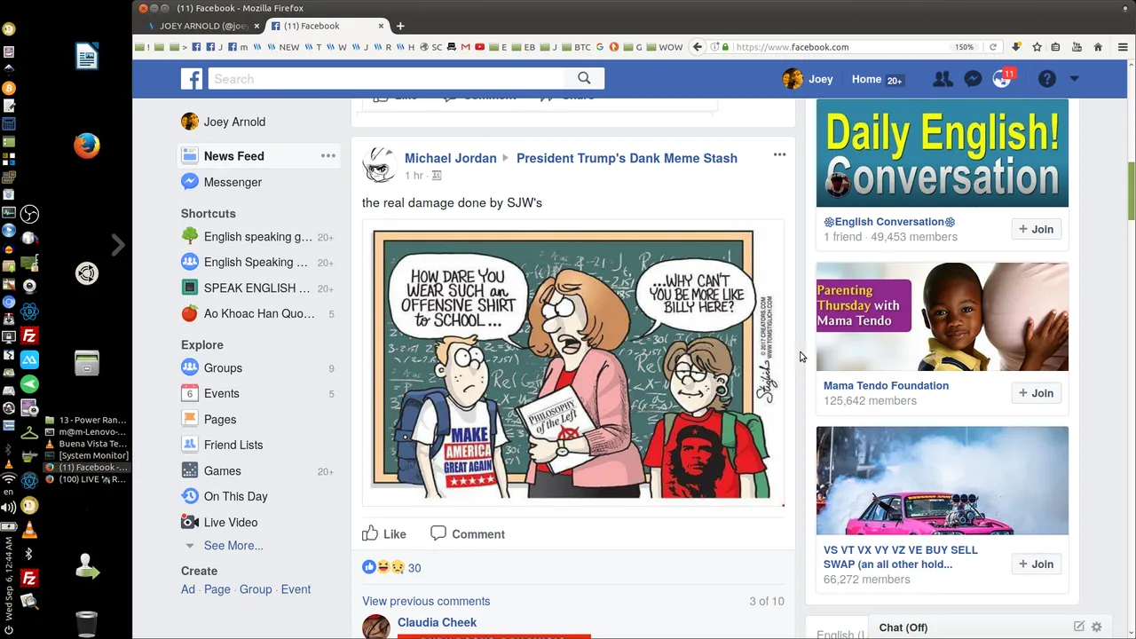
Task: Open President Trump's Dank Meme Stash group
Action: 627,158
